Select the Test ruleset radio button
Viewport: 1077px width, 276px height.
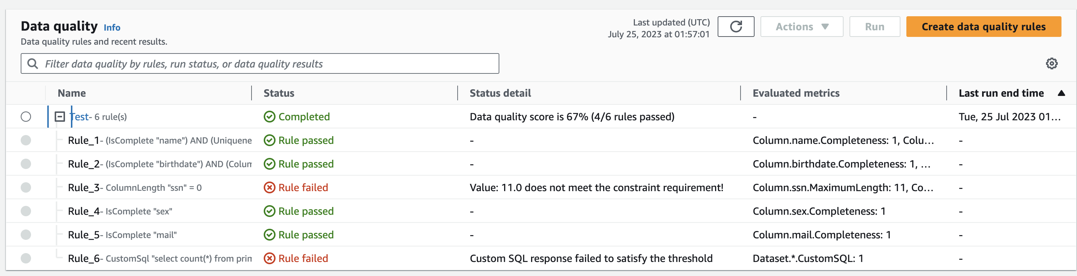coord(26,117)
